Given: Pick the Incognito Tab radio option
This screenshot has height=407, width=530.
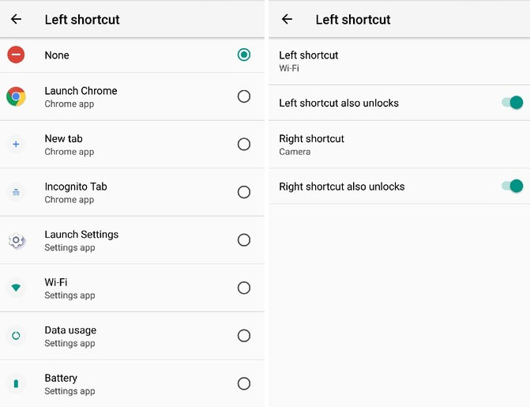Looking at the screenshot, I should pos(244,192).
